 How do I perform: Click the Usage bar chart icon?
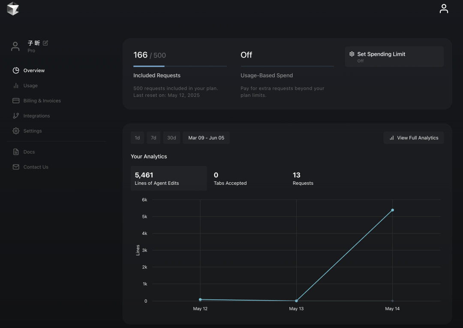click(x=16, y=86)
